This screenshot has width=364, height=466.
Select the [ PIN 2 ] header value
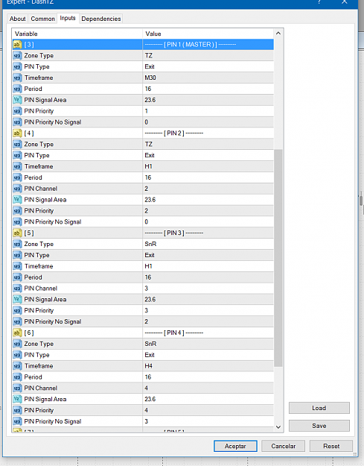(x=208, y=133)
